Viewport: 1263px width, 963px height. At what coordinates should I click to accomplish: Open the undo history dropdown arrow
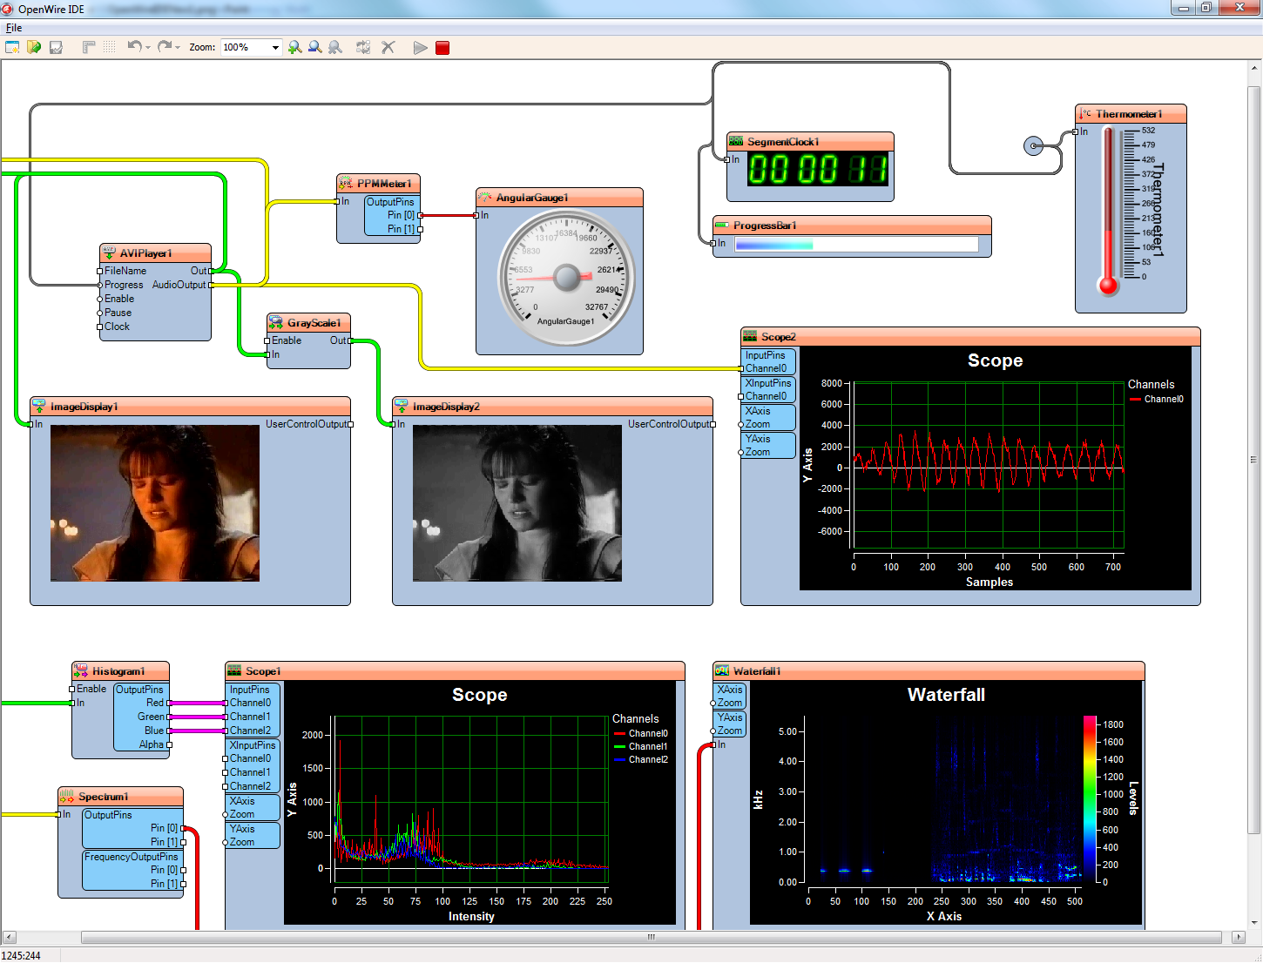point(148,48)
